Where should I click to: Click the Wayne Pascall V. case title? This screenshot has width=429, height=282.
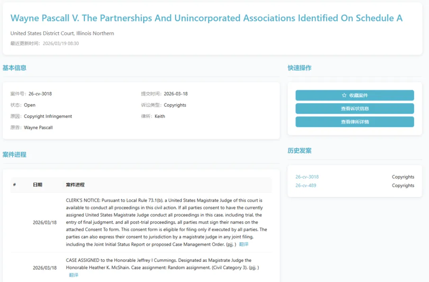tap(206, 18)
